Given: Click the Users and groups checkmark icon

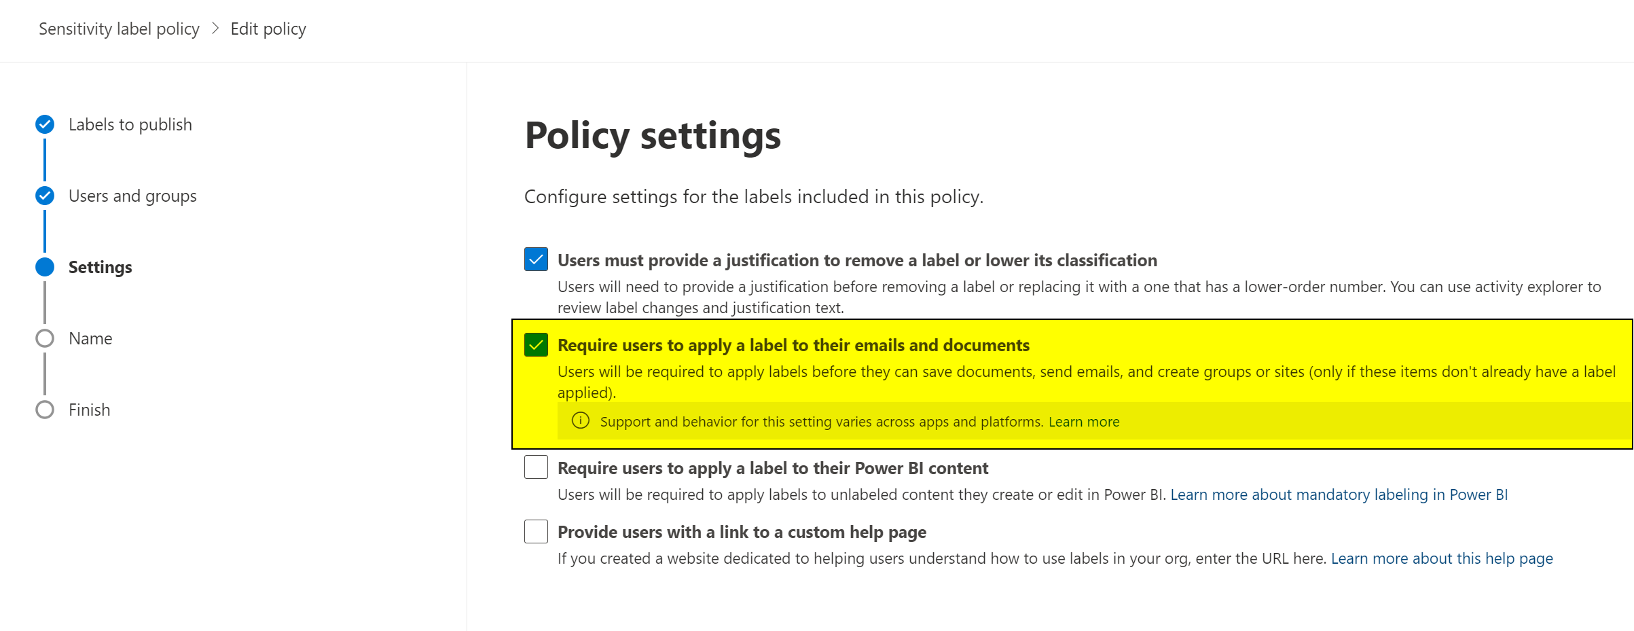Looking at the screenshot, I should pos(45,196).
